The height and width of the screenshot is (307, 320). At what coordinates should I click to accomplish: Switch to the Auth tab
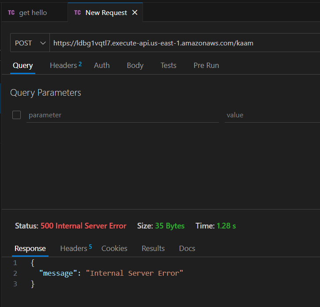click(102, 65)
